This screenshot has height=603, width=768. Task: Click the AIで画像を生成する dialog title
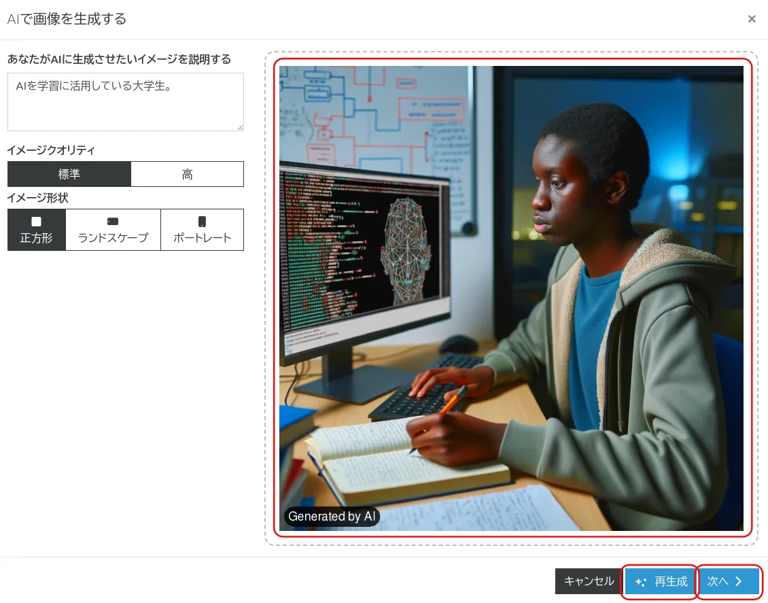point(67,19)
